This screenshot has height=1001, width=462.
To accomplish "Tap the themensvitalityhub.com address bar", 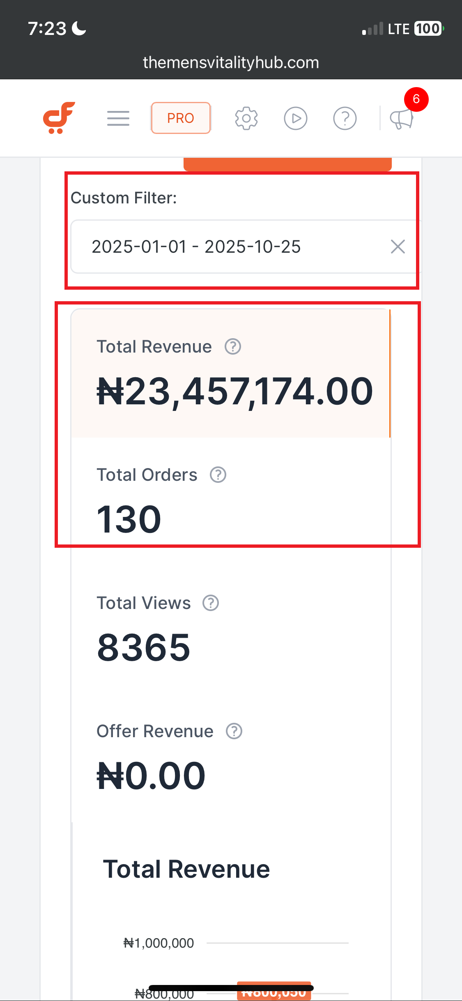I will click(231, 62).
